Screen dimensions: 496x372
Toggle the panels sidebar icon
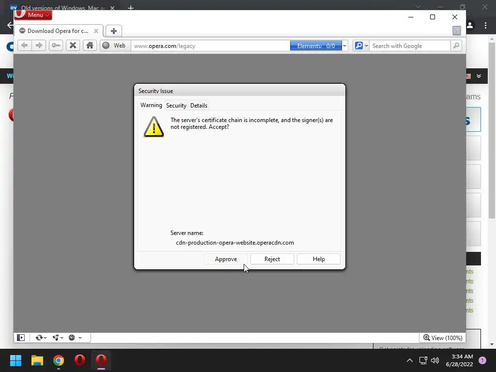pos(21,338)
